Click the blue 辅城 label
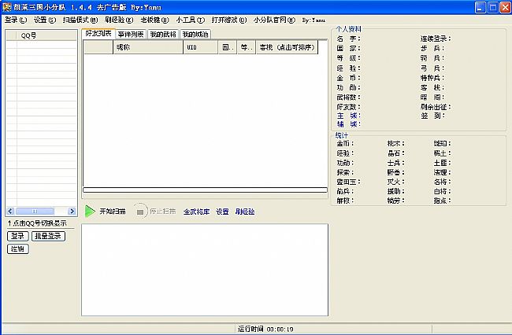The width and height of the screenshot is (512, 335). pyautogui.click(x=348, y=124)
